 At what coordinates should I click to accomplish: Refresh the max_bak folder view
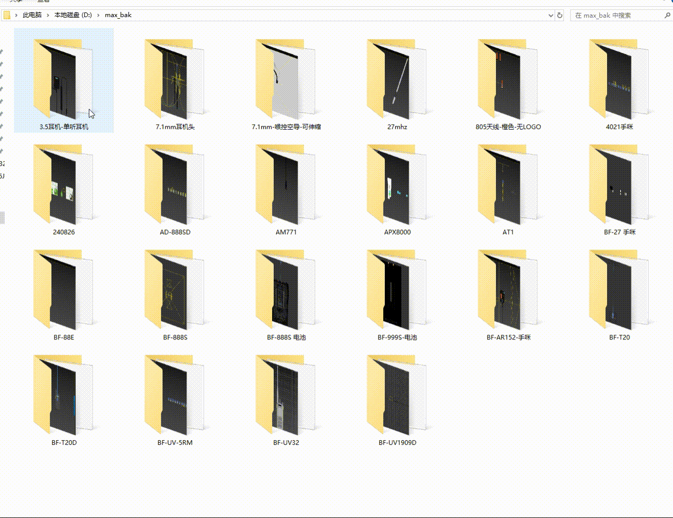point(560,16)
